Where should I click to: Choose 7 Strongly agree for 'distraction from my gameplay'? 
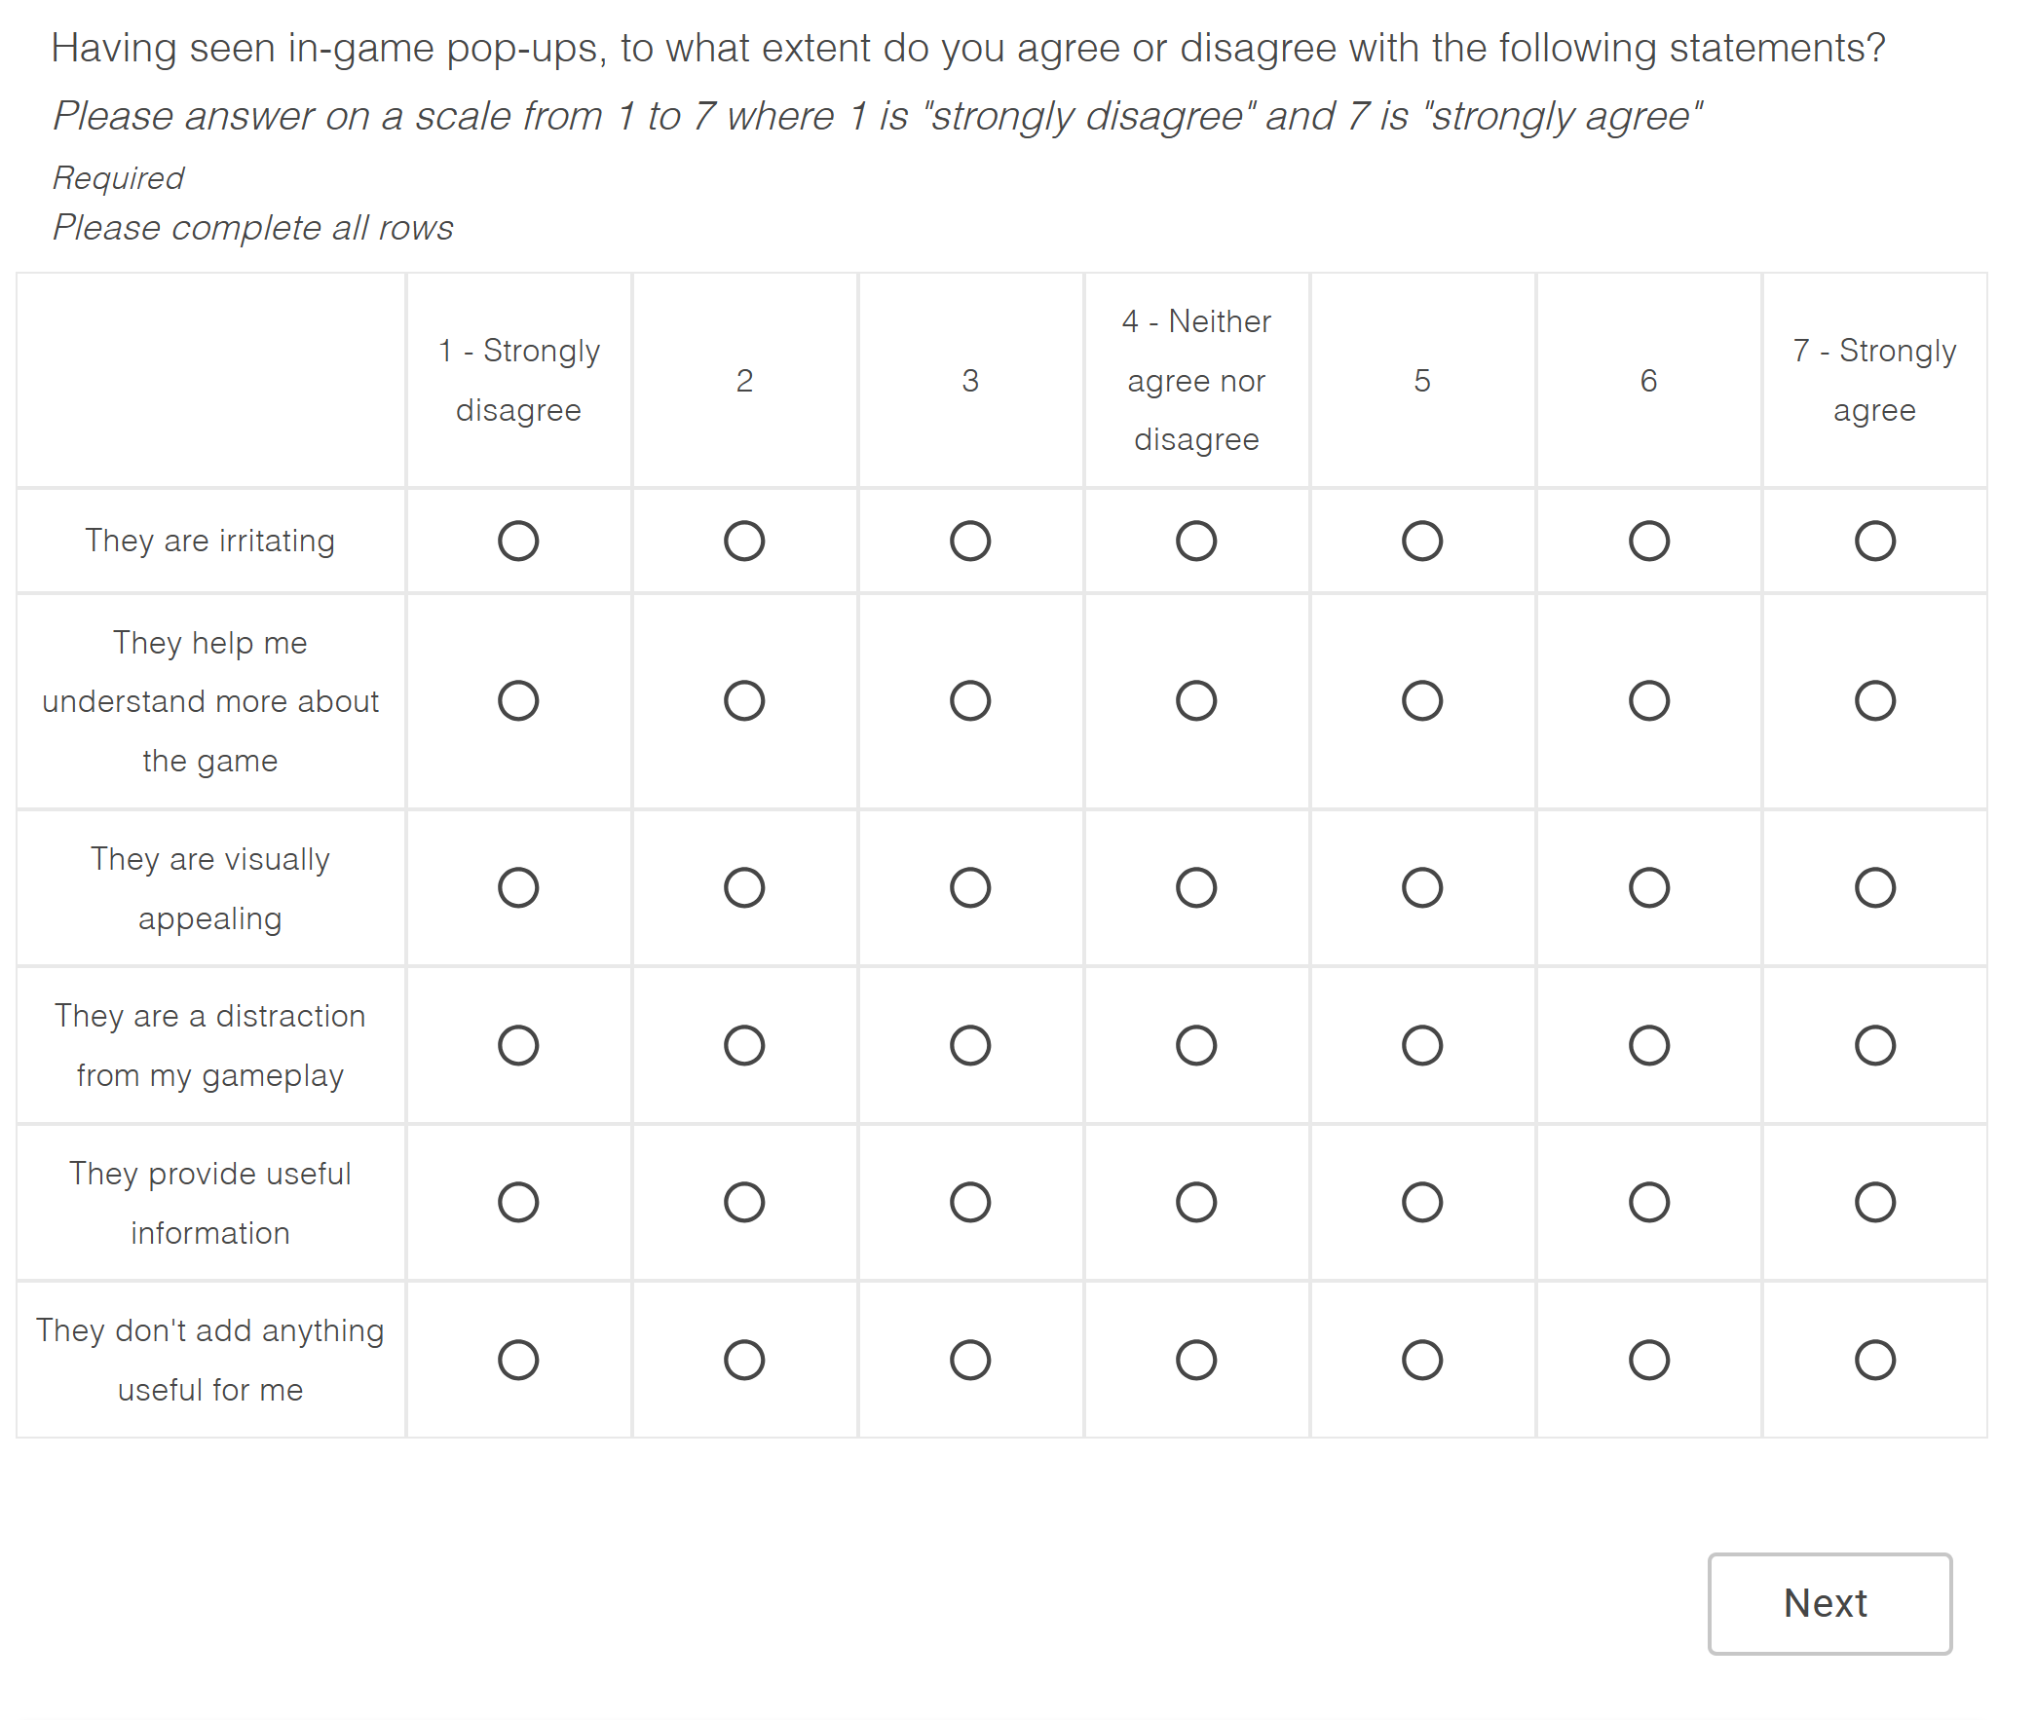pyautogui.click(x=1873, y=1045)
